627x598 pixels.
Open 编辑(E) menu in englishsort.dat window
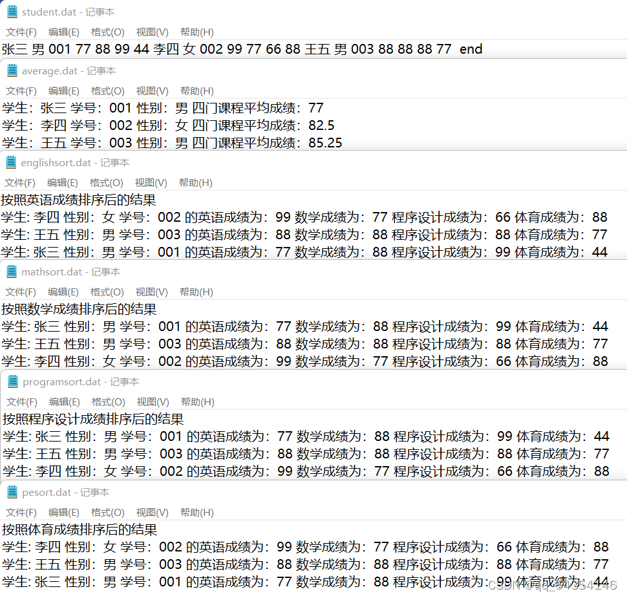[63, 183]
